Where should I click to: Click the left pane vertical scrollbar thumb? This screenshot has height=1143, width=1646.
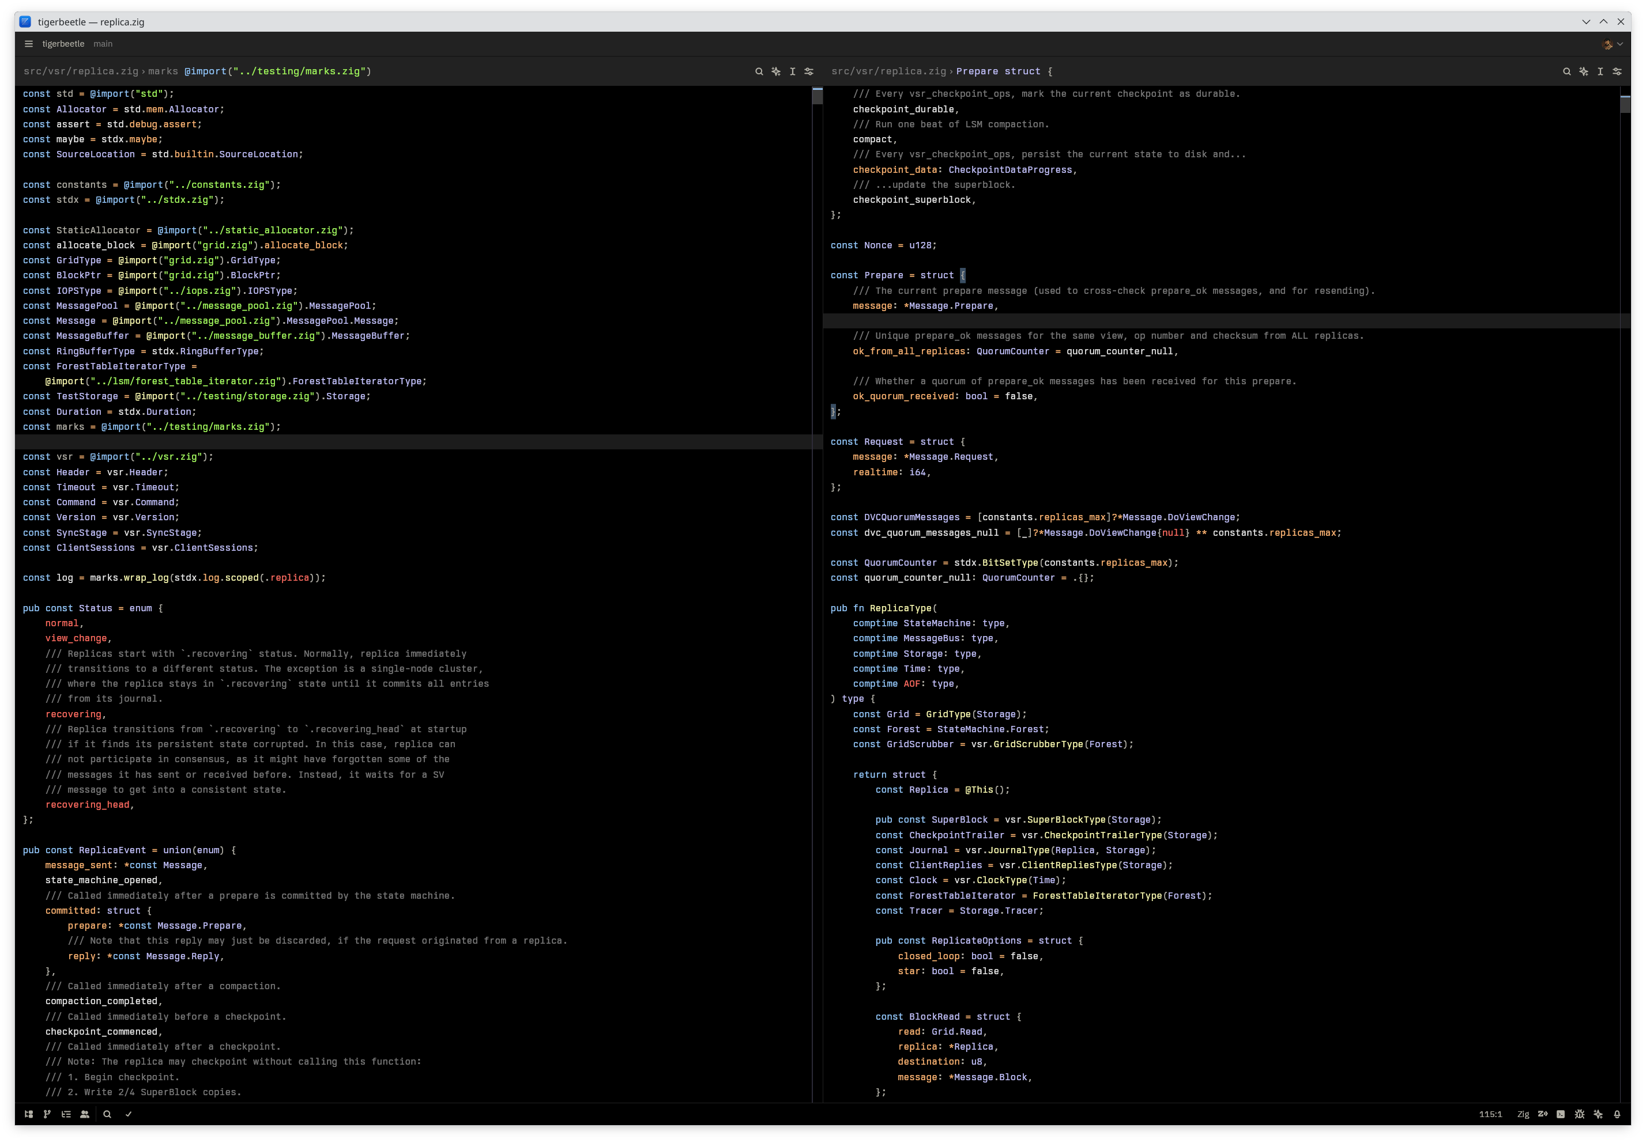coord(818,96)
